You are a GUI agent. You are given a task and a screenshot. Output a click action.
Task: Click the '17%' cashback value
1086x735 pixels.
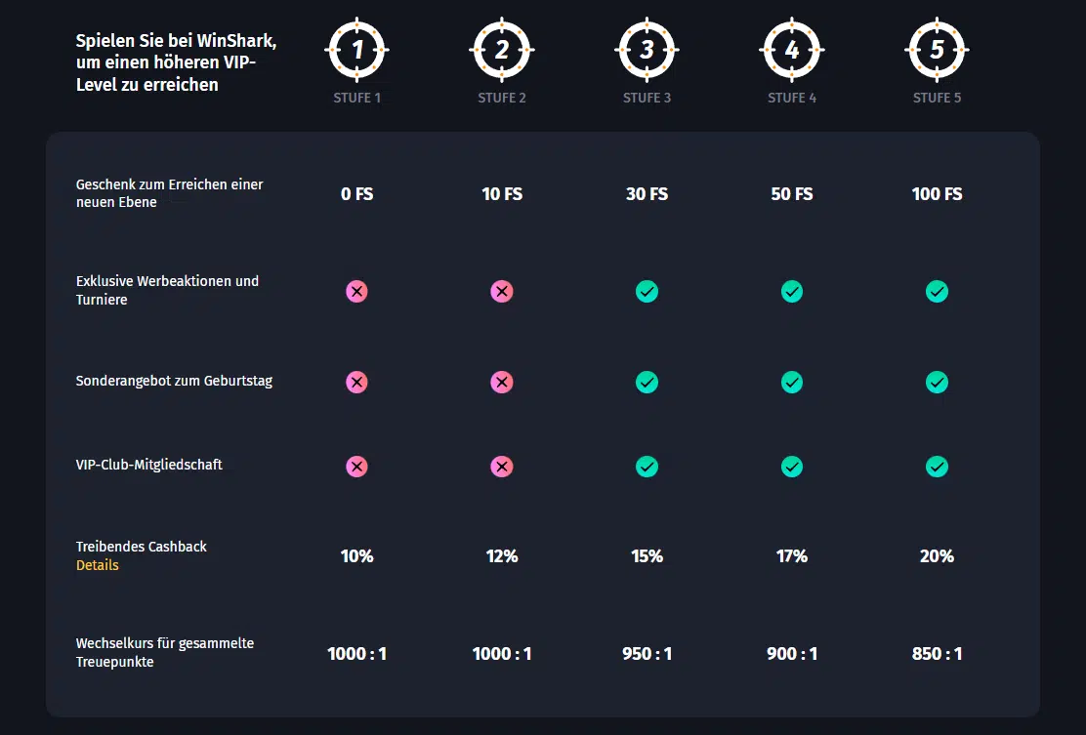click(792, 555)
